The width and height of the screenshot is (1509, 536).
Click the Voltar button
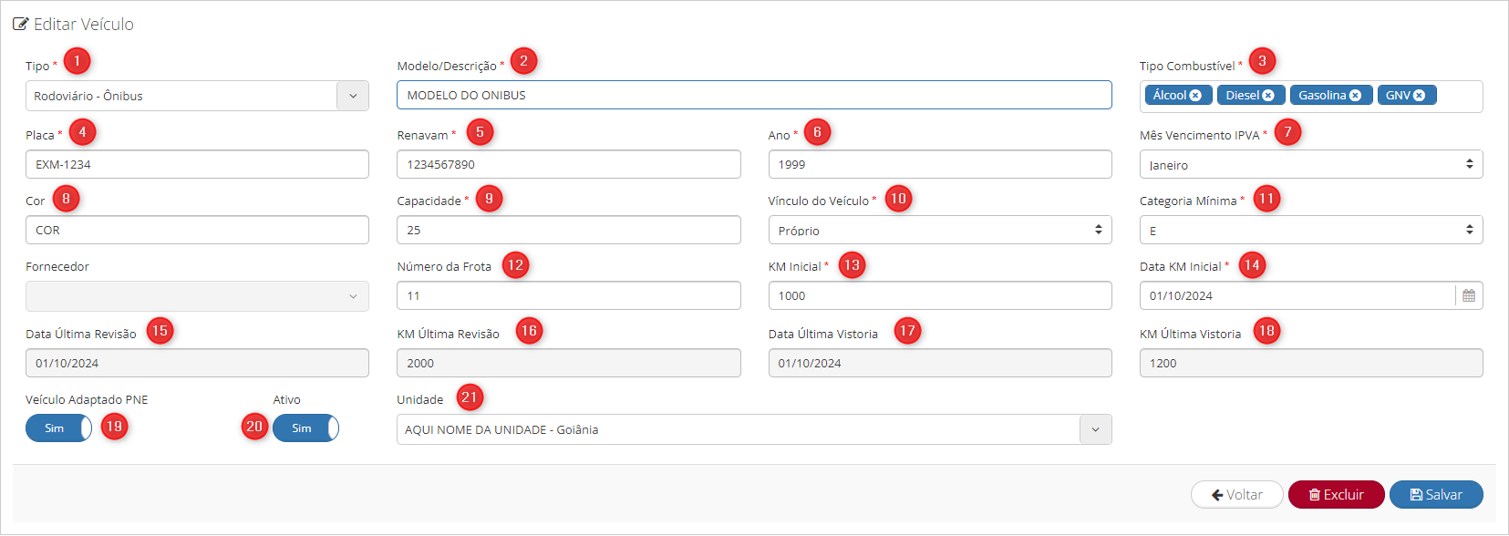1237,495
